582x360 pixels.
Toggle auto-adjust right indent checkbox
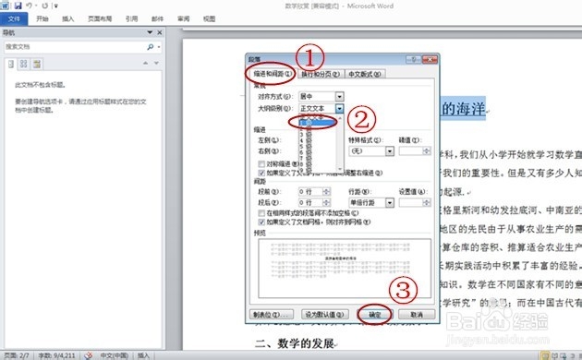[x=261, y=173]
